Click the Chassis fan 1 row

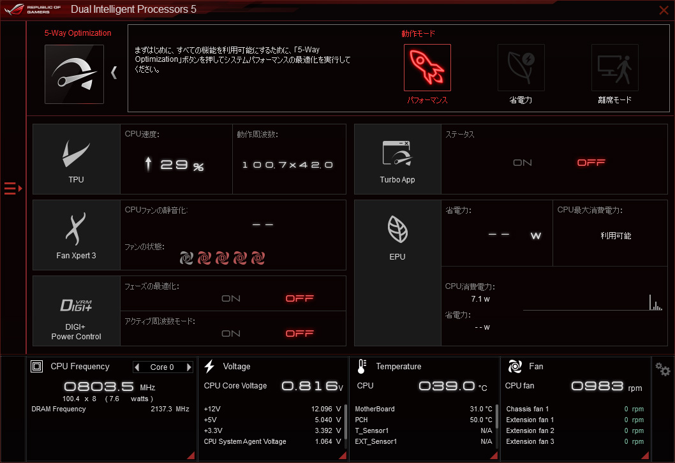pos(575,409)
